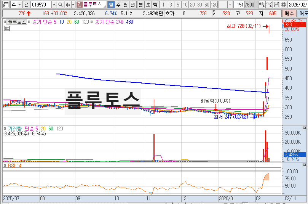The height and width of the screenshot is (204, 308).
Task: Select the 20 interval button
Action: click(x=192, y=5)
